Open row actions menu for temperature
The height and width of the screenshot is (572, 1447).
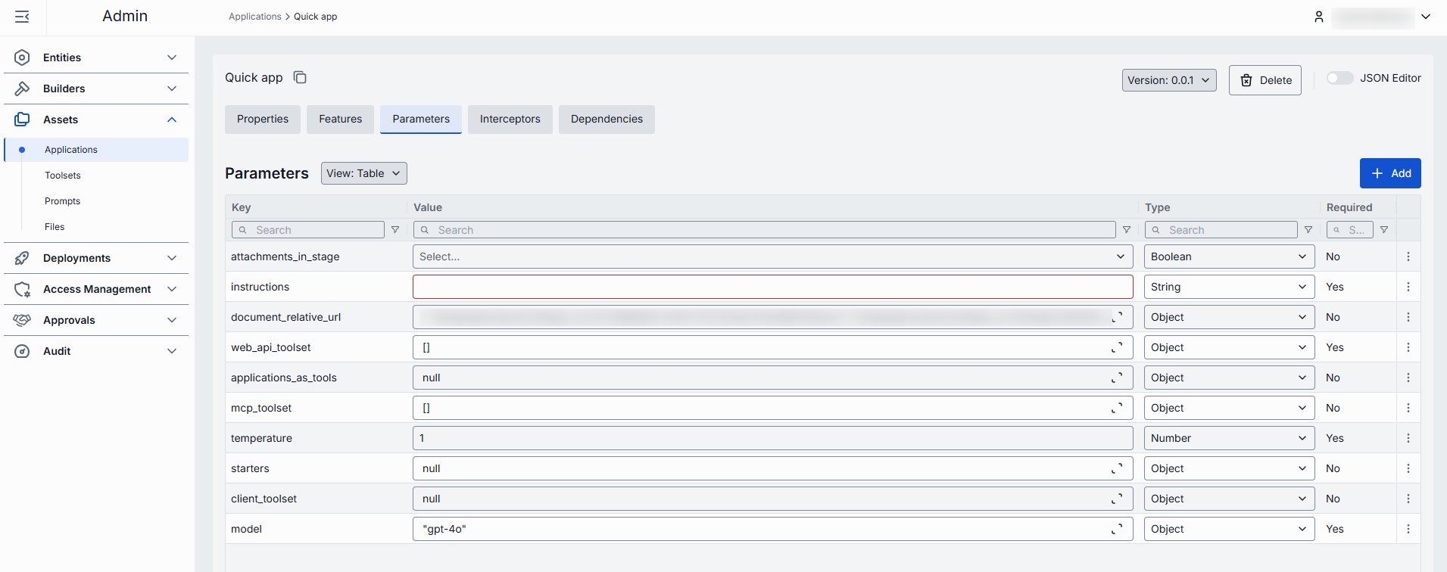pyautogui.click(x=1408, y=438)
